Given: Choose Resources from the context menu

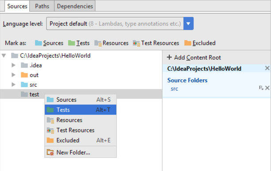Looking at the screenshot, I should (80, 120).
